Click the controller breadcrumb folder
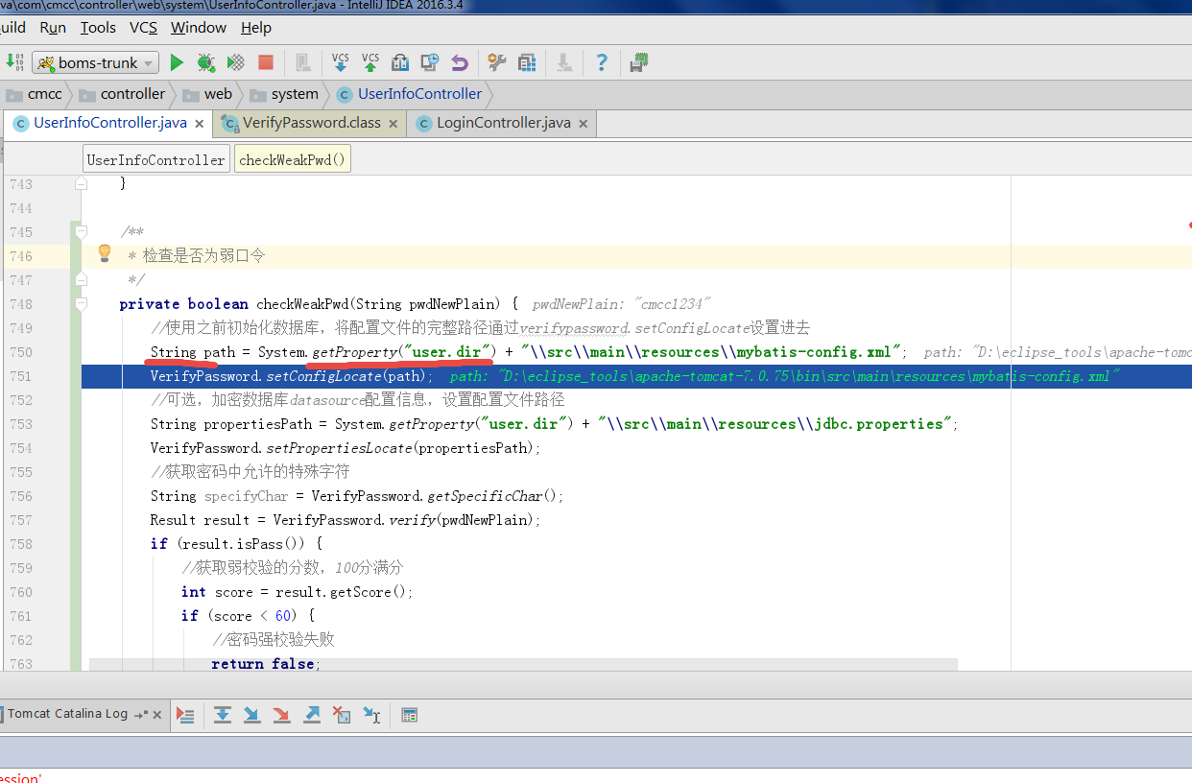This screenshot has height=783, width=1192. (x=124, y=94)
